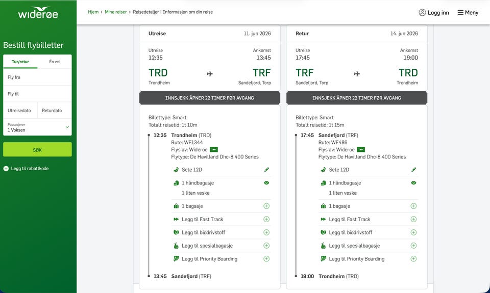Add spesialbagasje plus on outbound flight

[266, 246]
